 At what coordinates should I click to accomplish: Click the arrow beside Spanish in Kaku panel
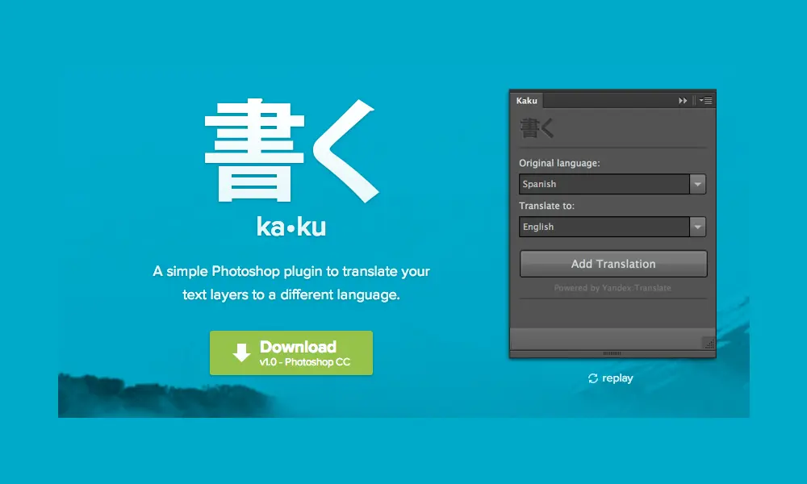(x=697, y=184)
